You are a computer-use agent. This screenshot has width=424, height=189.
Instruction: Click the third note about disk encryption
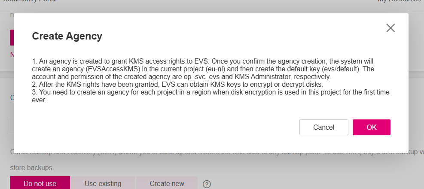210,96
